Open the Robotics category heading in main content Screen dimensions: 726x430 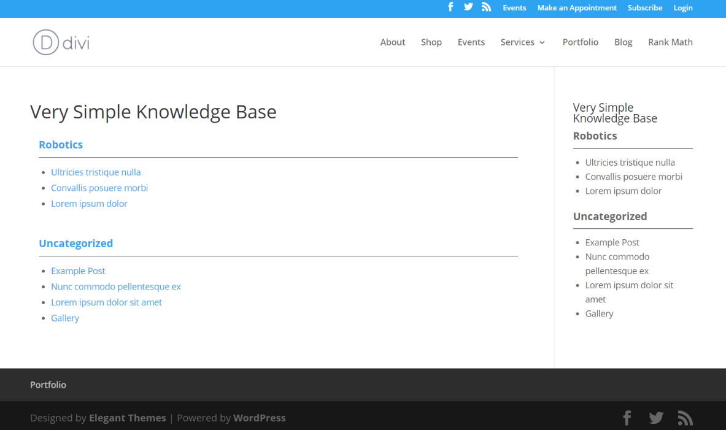(61, 145)
